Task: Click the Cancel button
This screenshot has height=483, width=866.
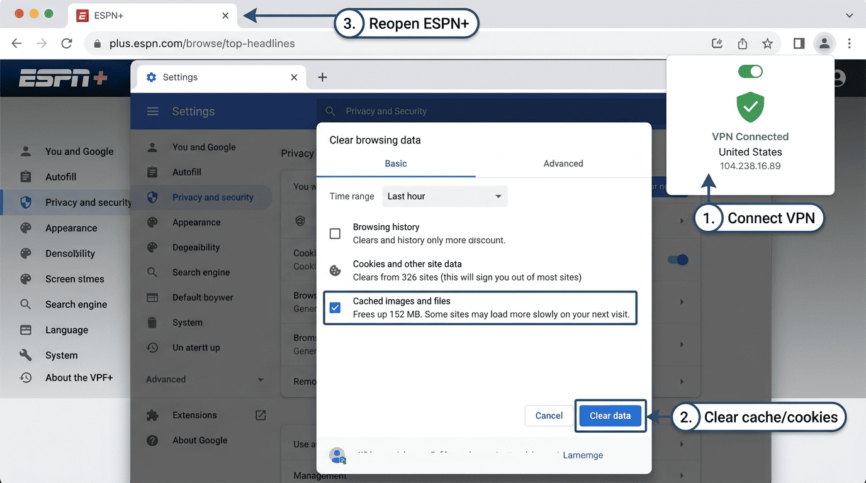Action: (549, 416)
